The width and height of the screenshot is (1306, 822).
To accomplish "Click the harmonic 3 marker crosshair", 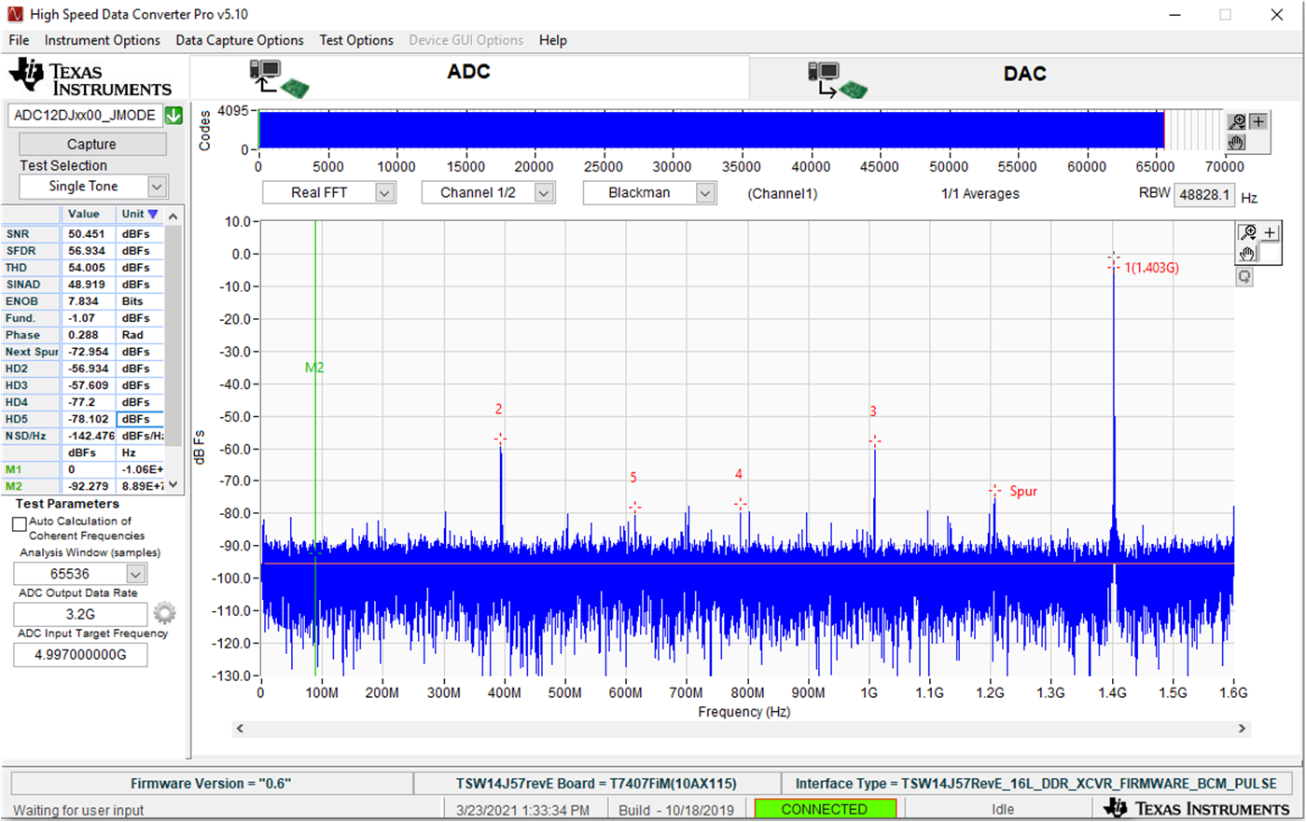I will click(874, 440).
